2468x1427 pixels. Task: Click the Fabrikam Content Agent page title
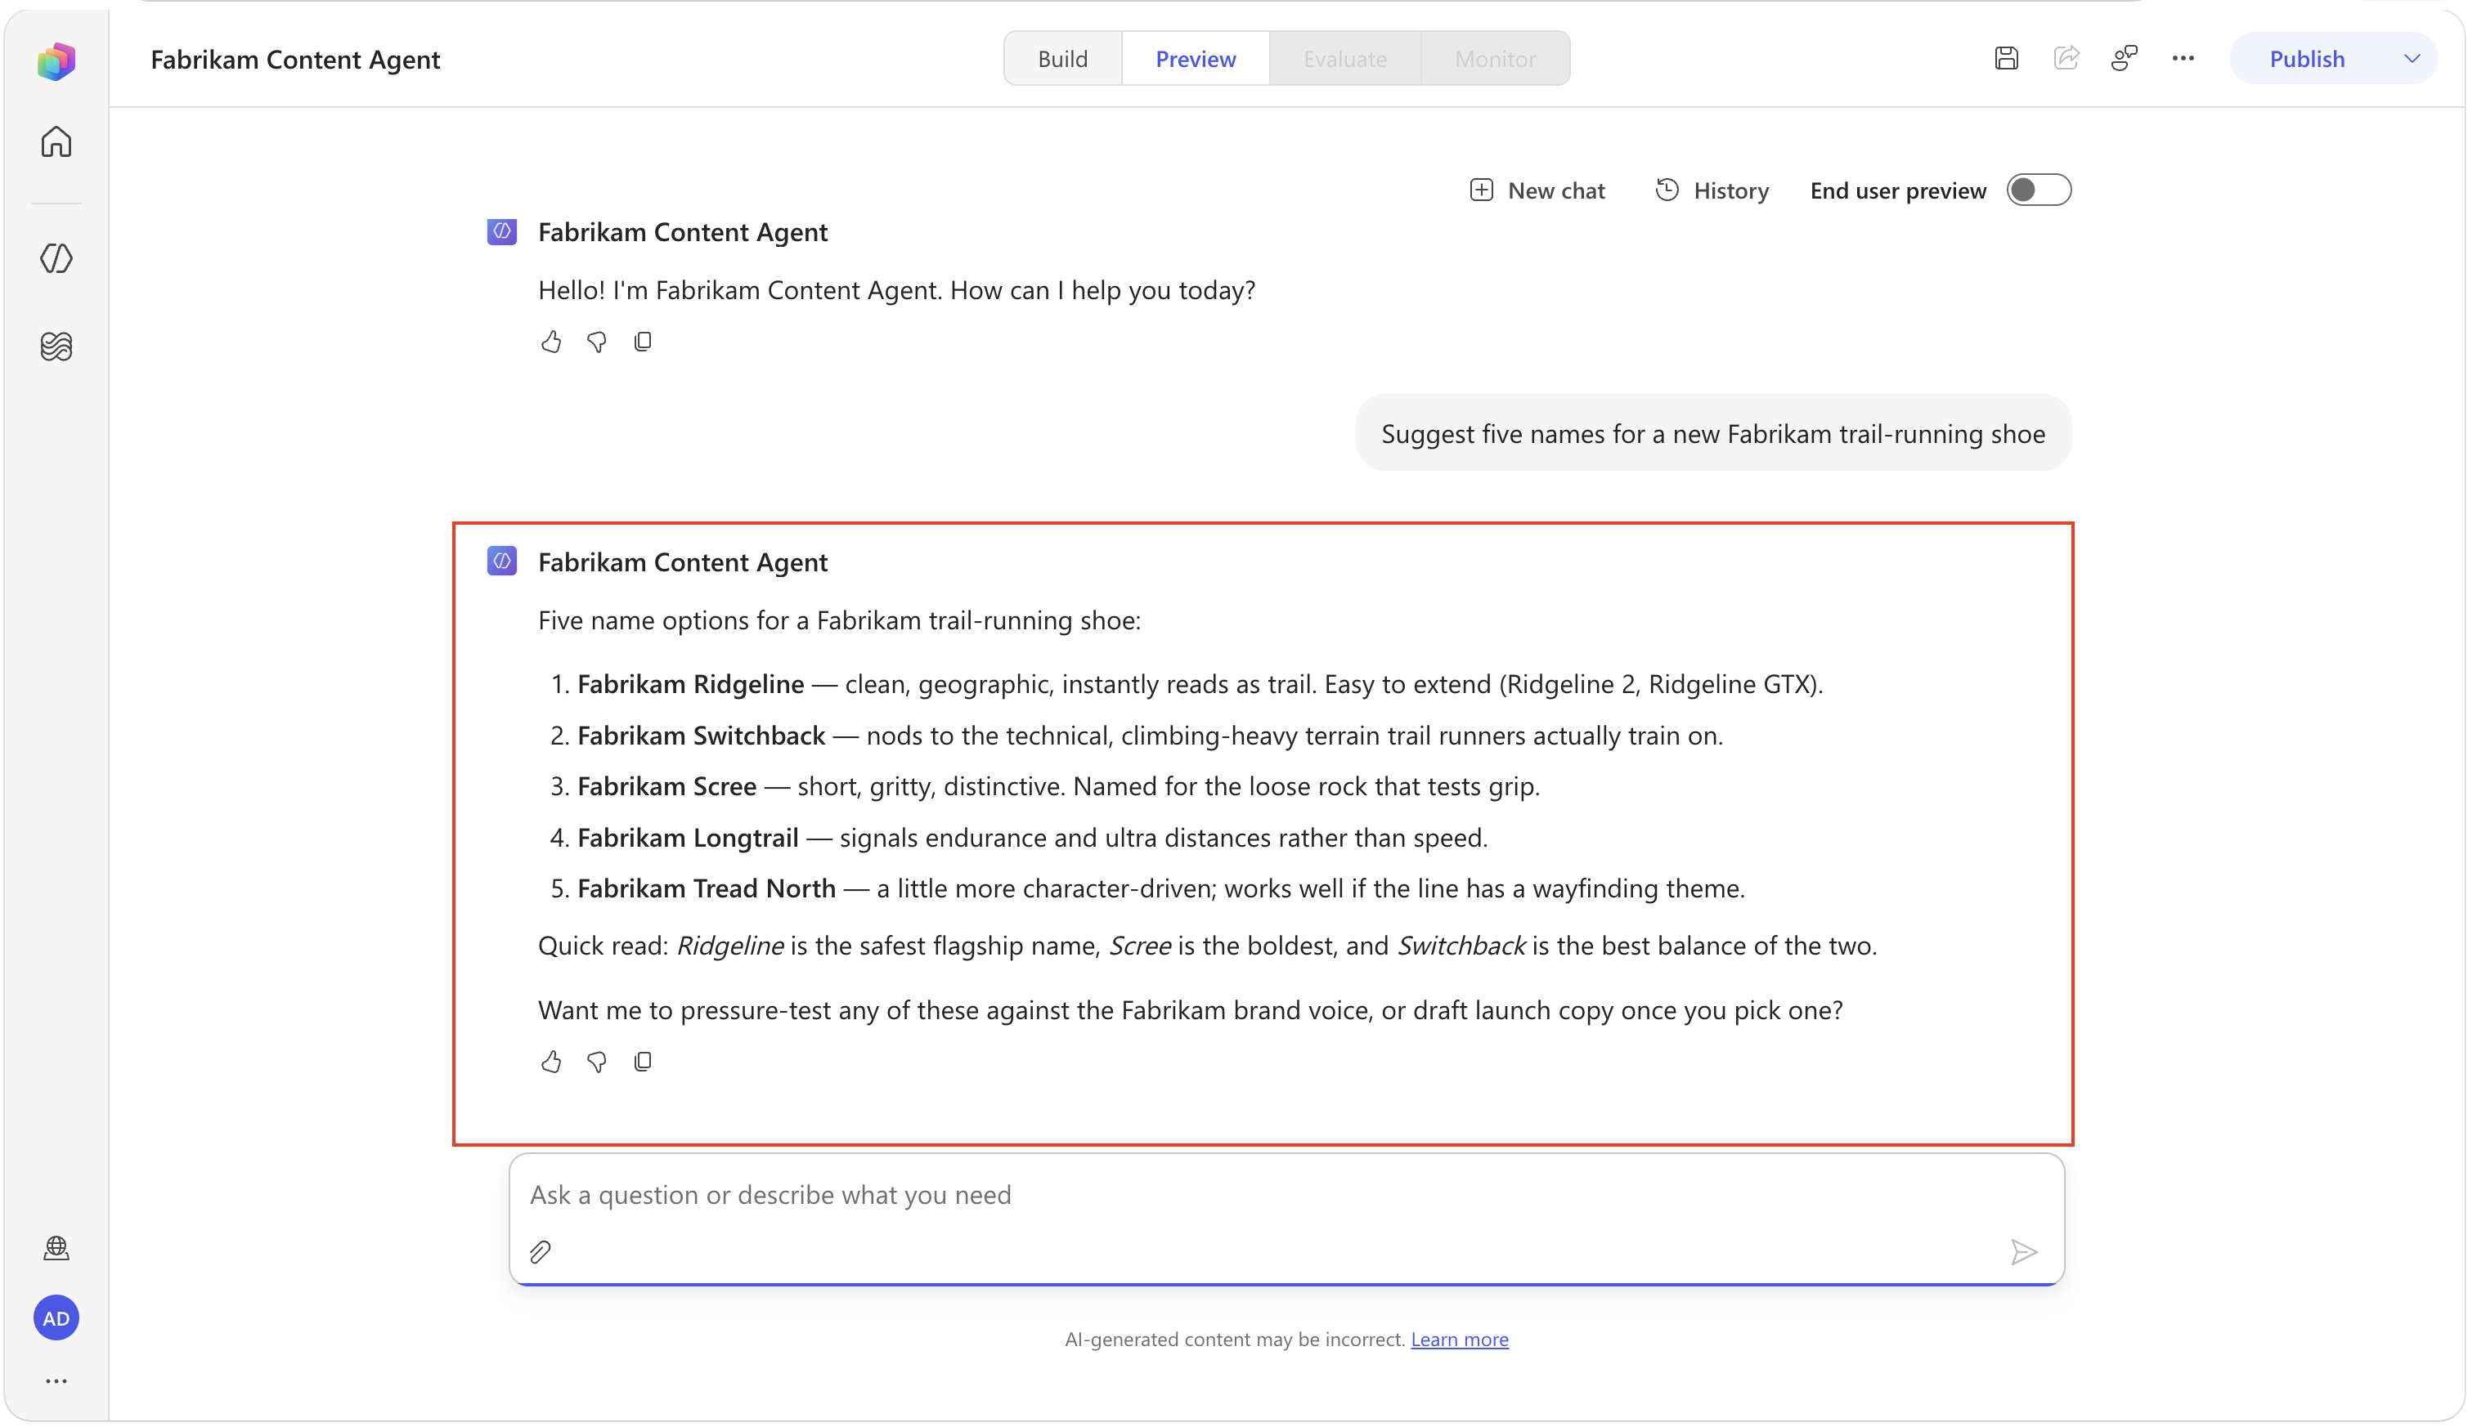pos(294,60)
